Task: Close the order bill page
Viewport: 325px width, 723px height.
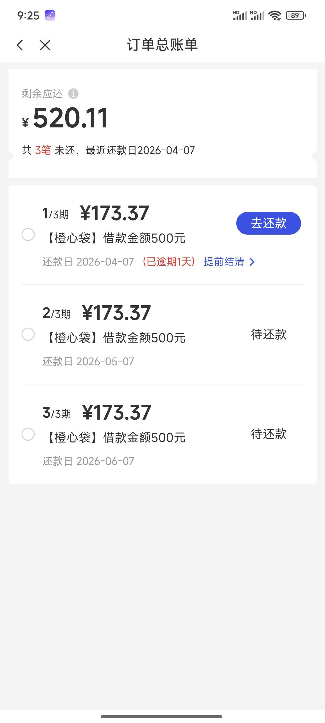Action: click(45, 45)
